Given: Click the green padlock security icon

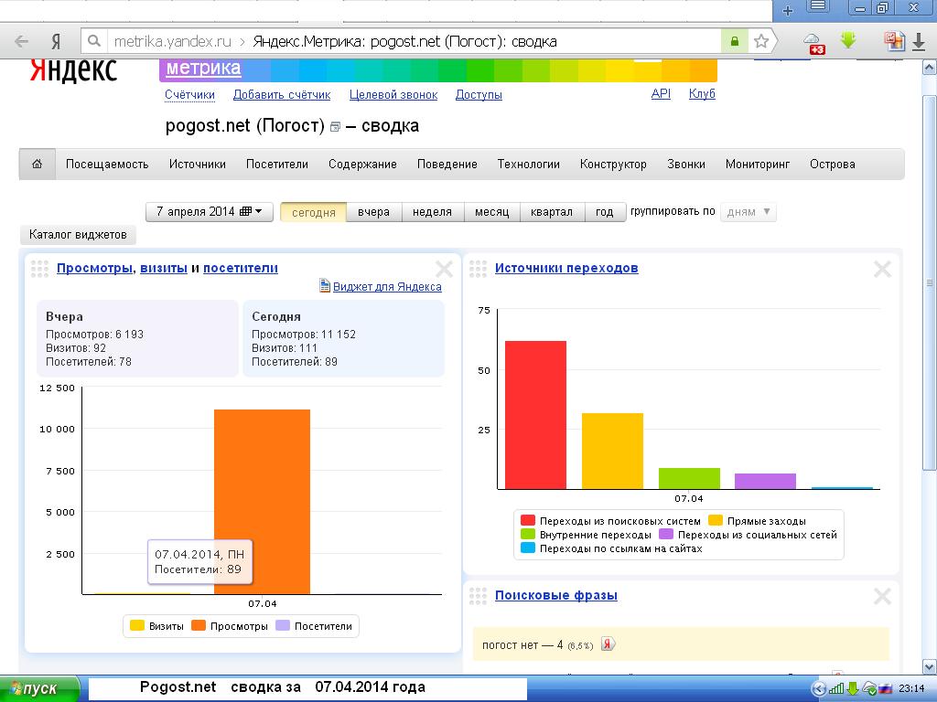Looking at the screenshot, I should (735, 41).
